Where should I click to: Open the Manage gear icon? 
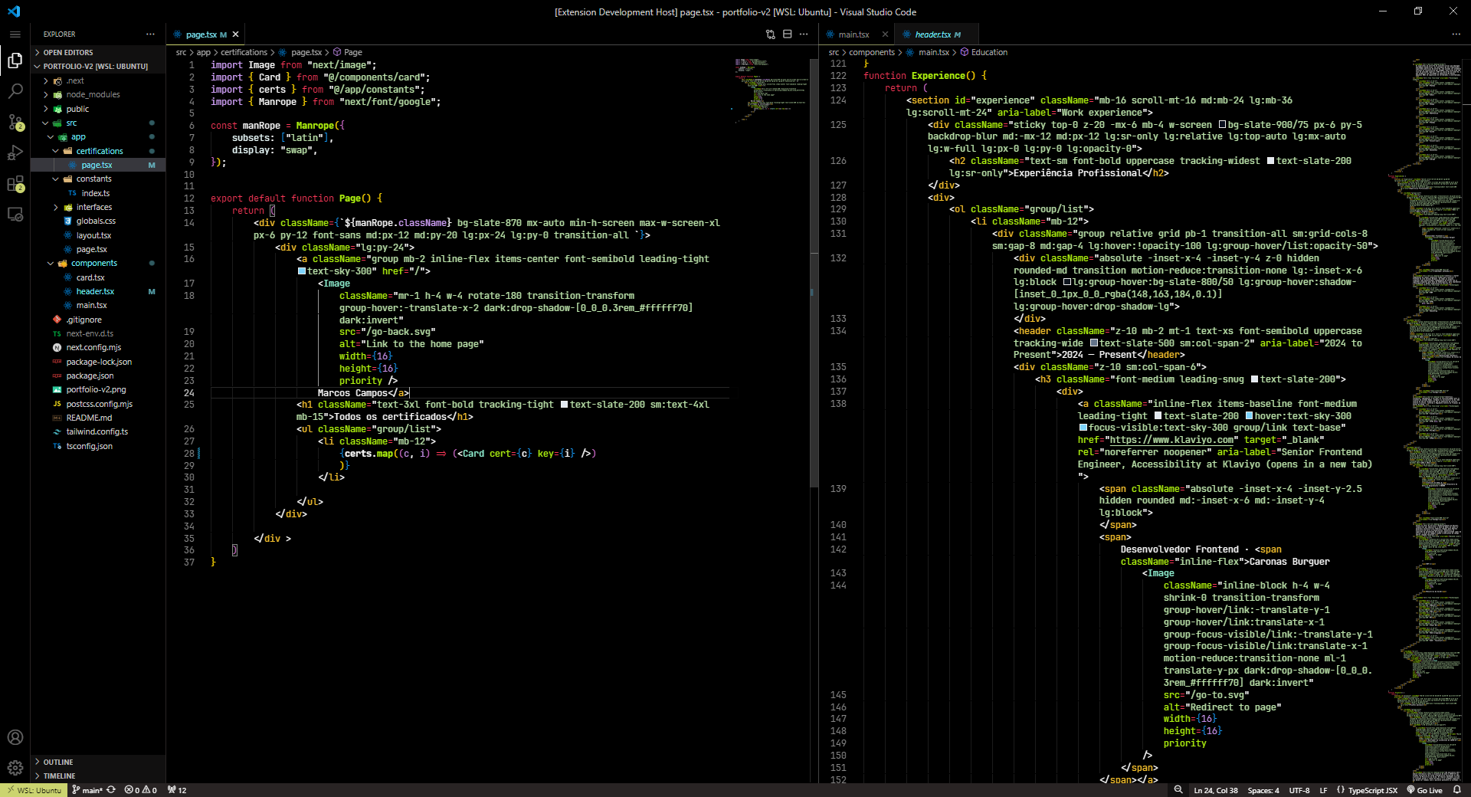point(15,767)
